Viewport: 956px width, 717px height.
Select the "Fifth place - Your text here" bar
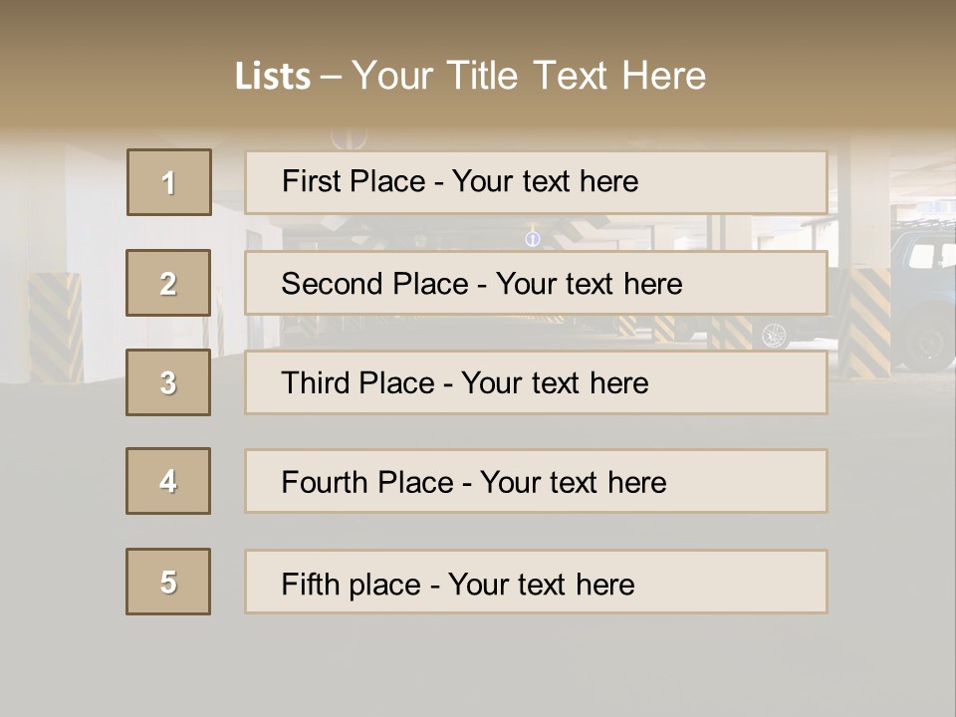[536, 582]
